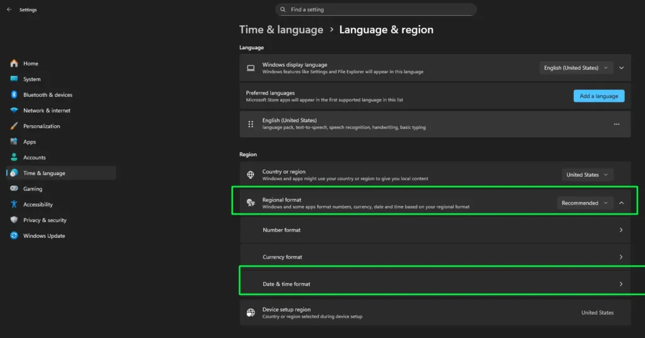Click the Preferred languages label
Image resolution: width=645 pixels, height=338 pixels.
(x=270, y=93)
